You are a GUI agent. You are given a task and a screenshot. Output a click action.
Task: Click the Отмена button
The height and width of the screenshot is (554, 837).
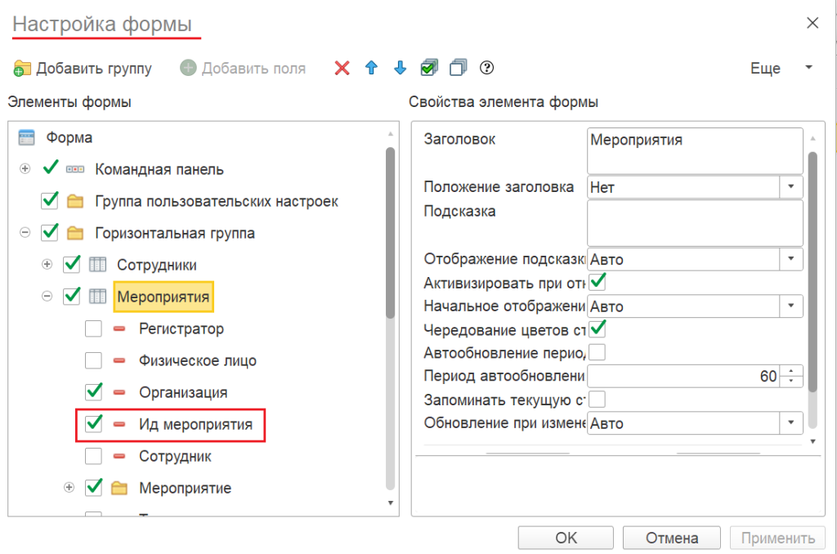pos(671,538)
